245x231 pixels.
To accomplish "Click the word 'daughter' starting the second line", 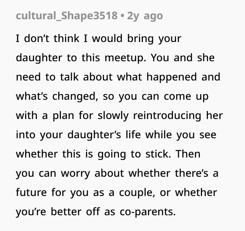I will pyautogui.click(x=39, y=58).
